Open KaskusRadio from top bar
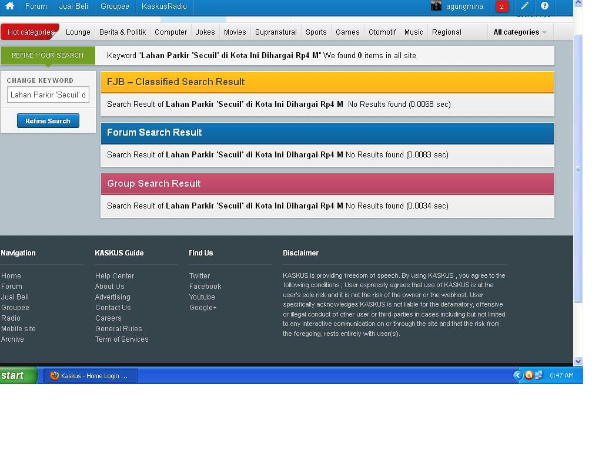 click(x=164, y=6)
